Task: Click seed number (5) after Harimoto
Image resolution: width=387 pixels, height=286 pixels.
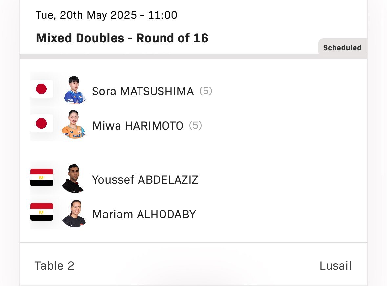Action: pyautogui.click(x=196, y=126)
